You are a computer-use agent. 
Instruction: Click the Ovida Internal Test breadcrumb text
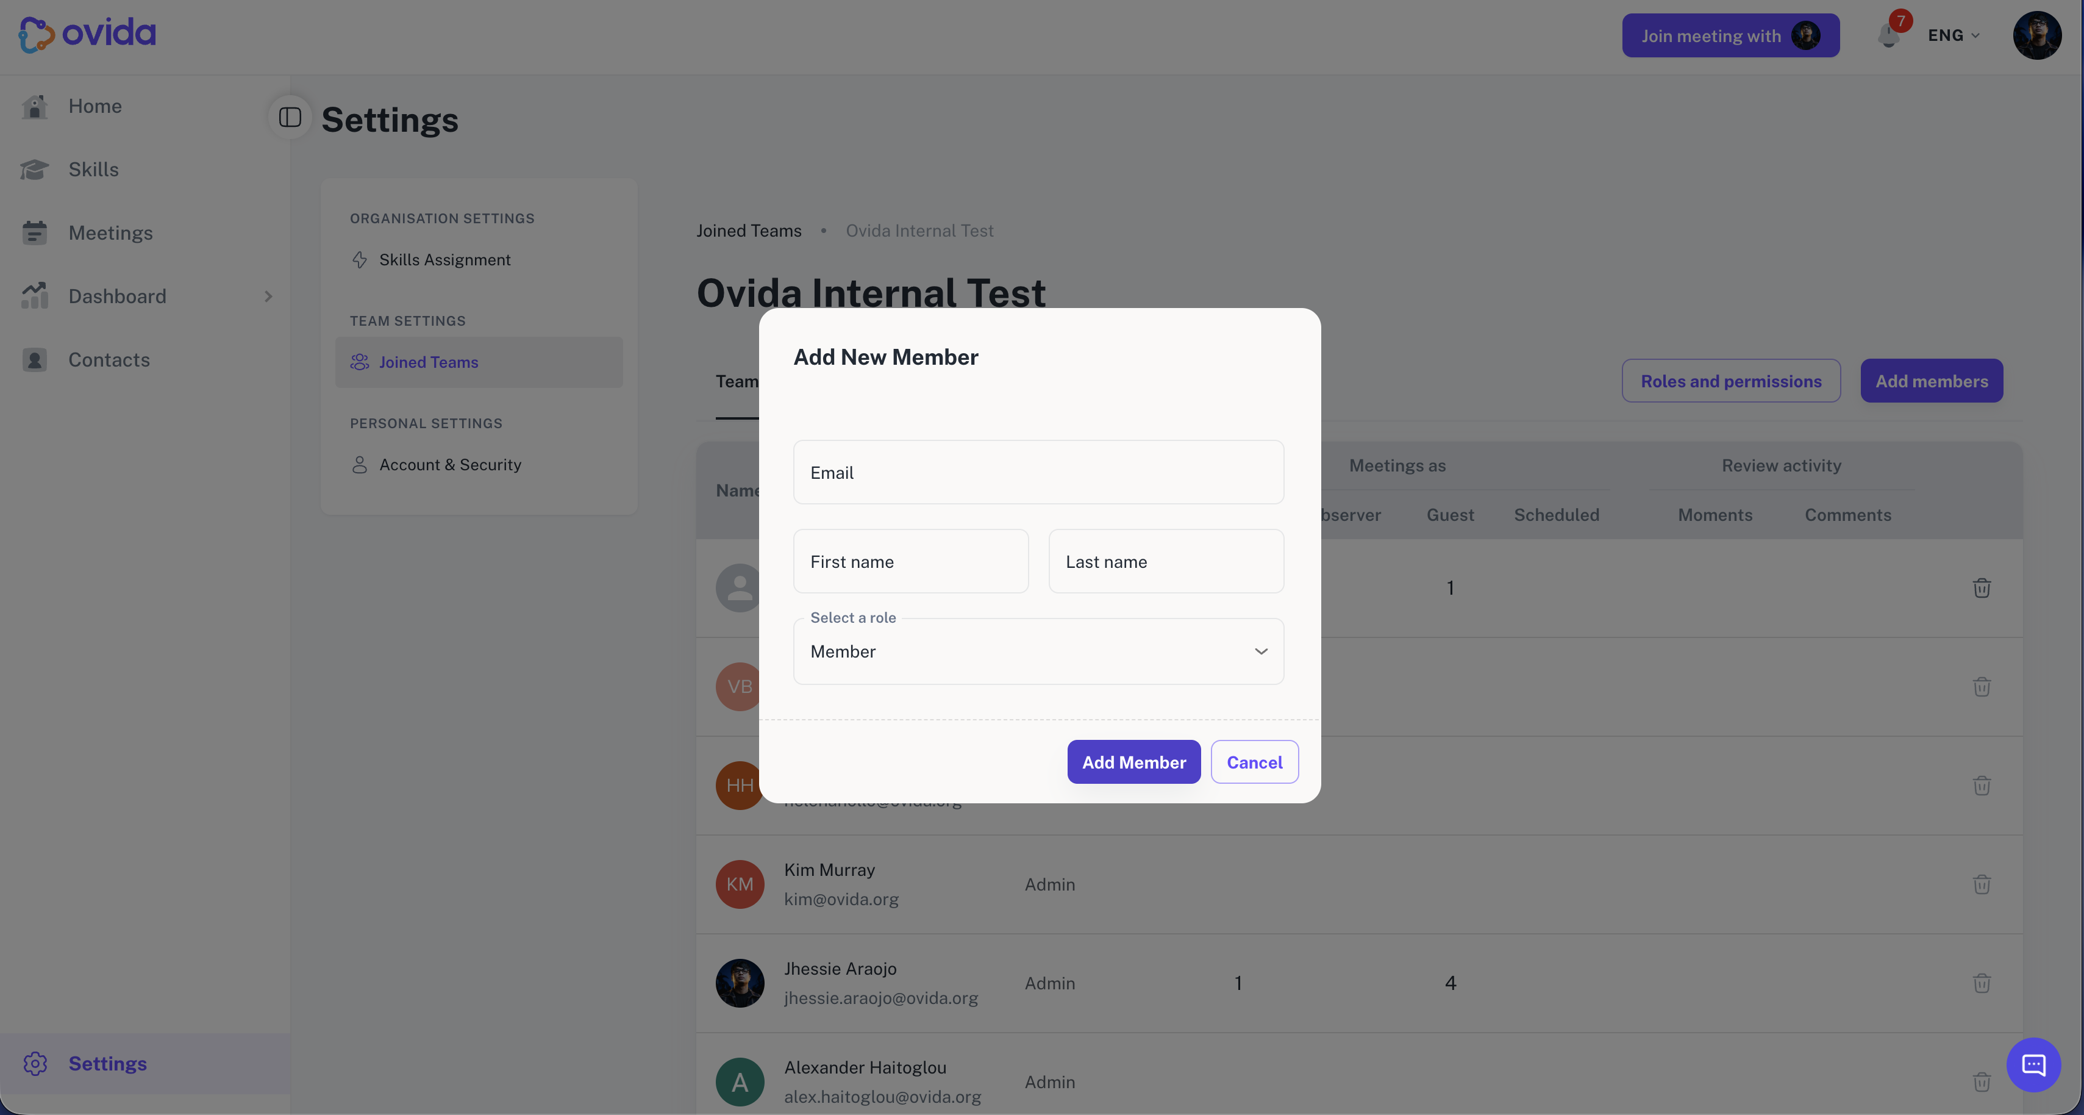[x=920, y=231]
